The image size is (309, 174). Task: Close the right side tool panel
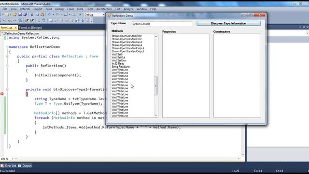[308, 27]
